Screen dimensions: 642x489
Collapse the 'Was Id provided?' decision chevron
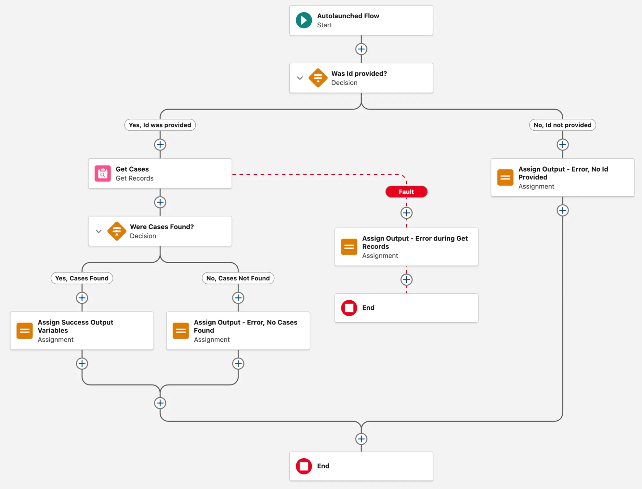click(300, 78)
